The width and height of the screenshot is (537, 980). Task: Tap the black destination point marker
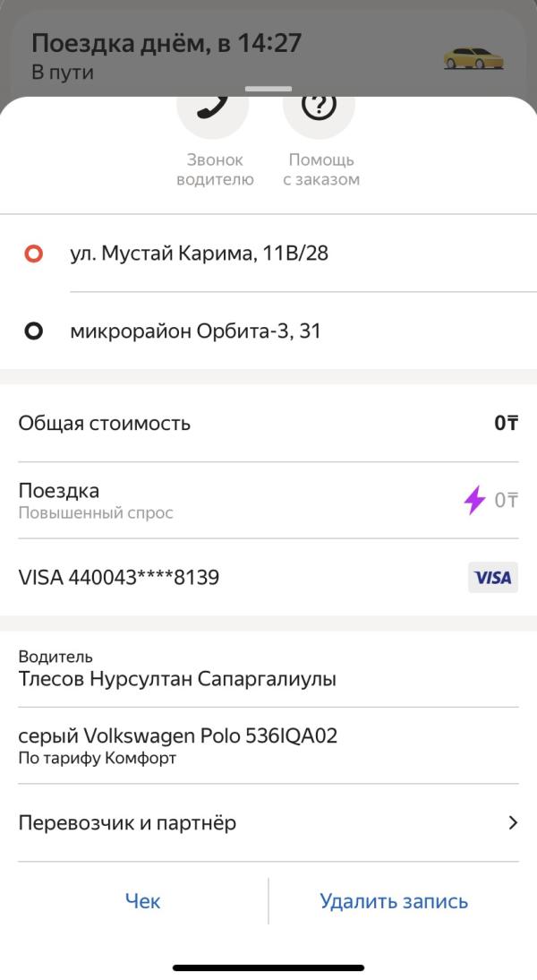tap(34, 332)
